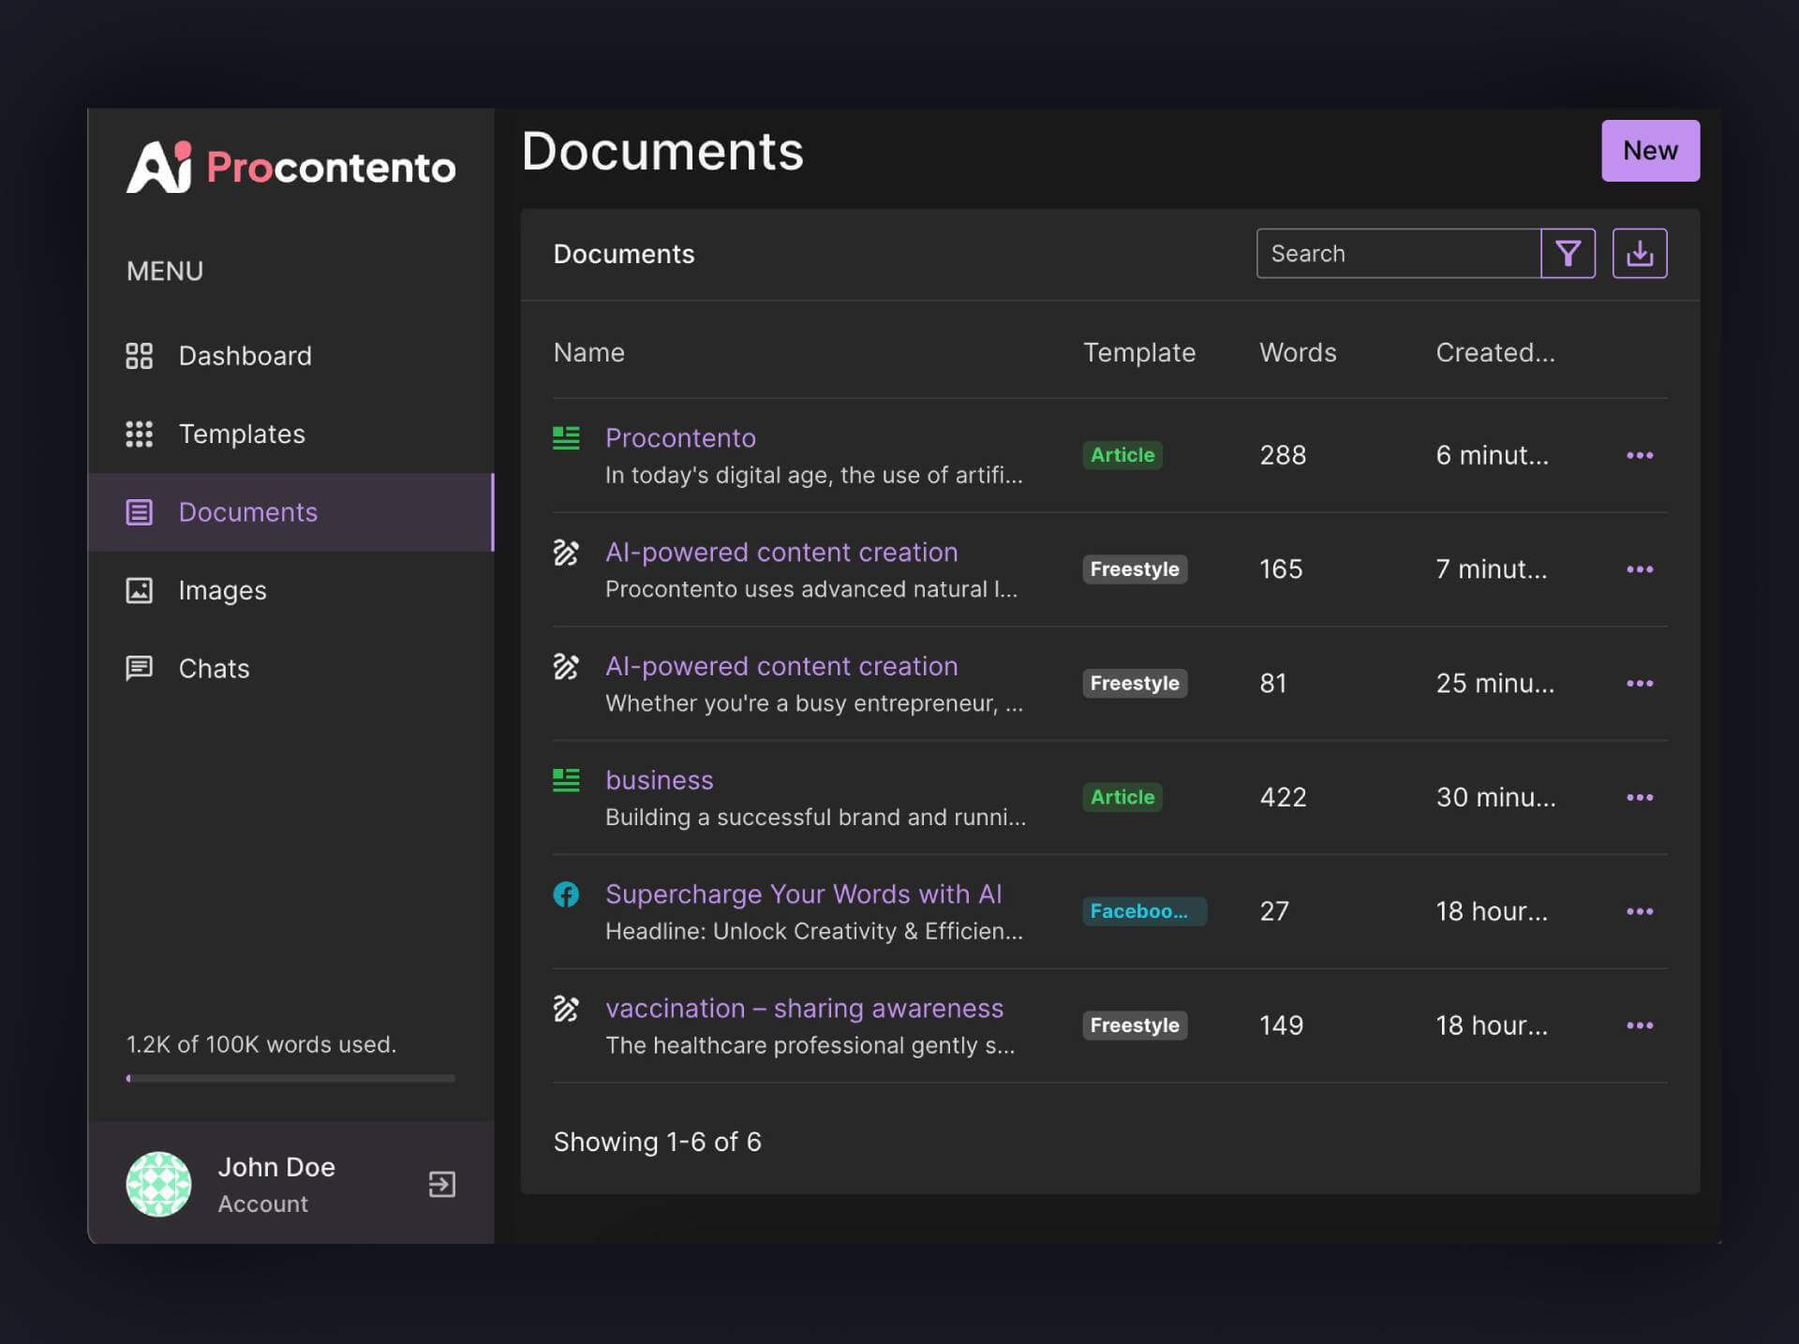Click the Article tag on business row
This screenshot has height=1344, width=1799.
[1123, 797]
